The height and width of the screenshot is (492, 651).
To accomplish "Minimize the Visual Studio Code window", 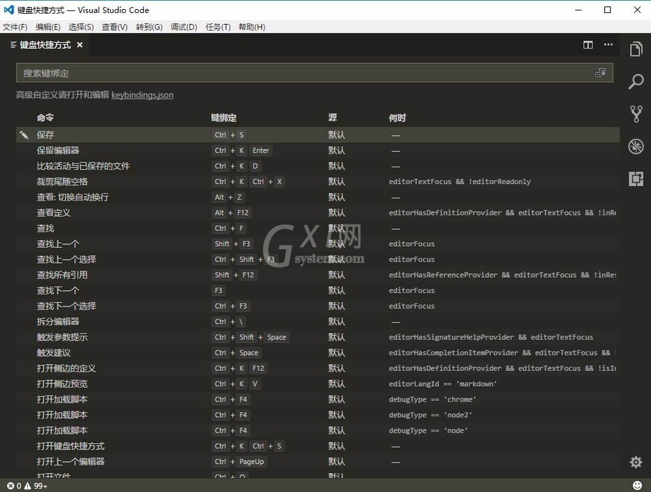I will click(x=578, y=10).
